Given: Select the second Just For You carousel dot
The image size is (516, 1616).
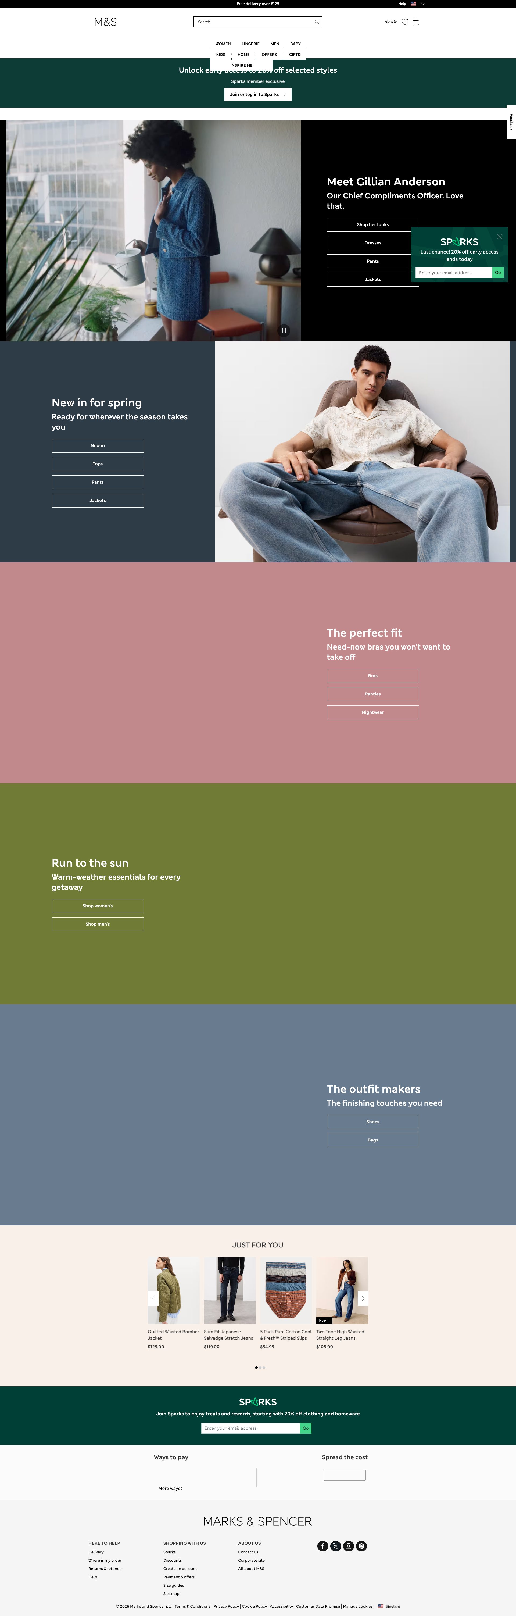Looking at the screenshot, I should [x=260, y=1368].
